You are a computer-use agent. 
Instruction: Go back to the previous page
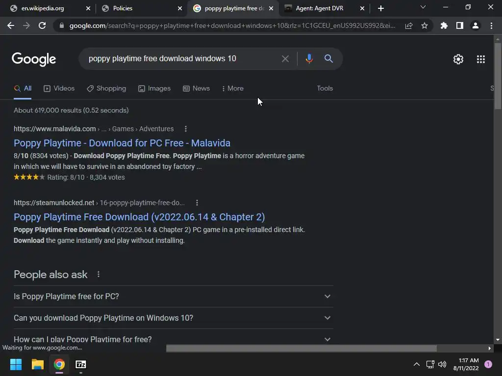11,25
